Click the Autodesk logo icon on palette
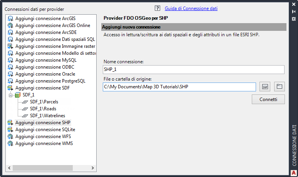The image size is (298, 177). pos(293,172)
